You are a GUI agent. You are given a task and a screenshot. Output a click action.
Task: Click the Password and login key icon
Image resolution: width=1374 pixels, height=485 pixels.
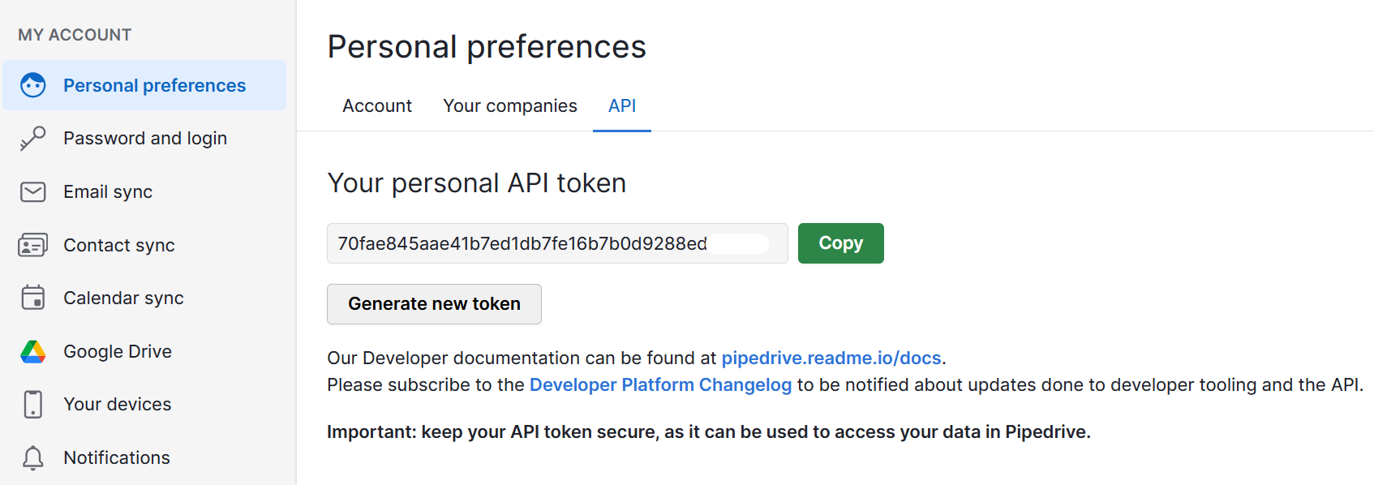(32, 138)
